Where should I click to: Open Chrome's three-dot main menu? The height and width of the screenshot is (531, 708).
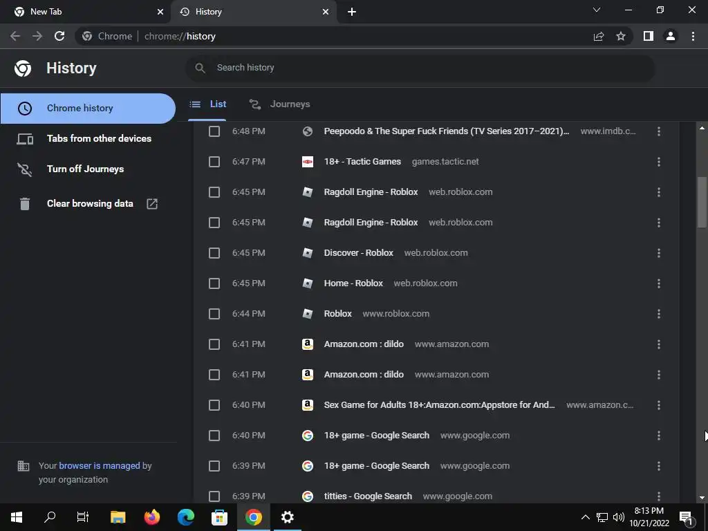693,36
